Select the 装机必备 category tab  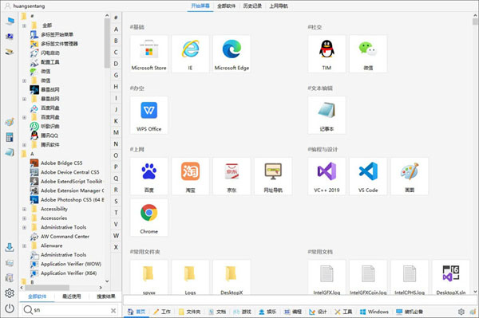pos(410,312)
